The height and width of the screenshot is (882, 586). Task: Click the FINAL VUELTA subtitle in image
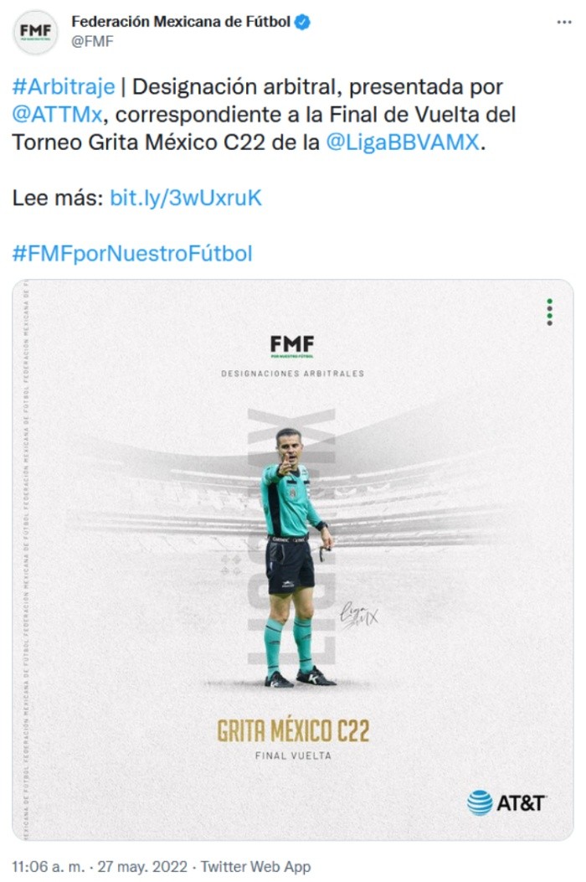pos(293,756)
